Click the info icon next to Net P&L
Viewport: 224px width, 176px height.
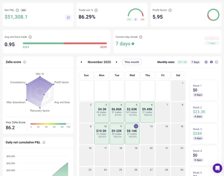pyautogui.click(x=17, y=10)
